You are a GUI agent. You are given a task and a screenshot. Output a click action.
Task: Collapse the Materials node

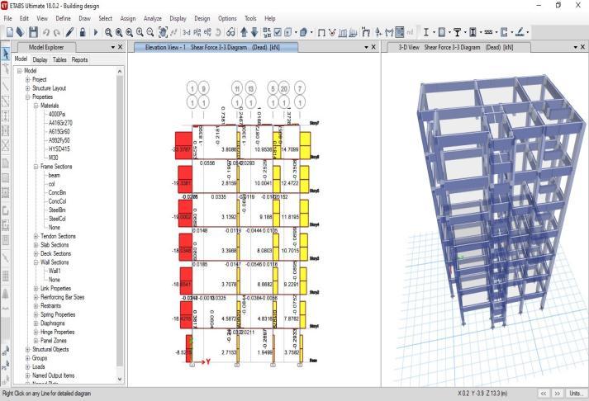tap(36, 106)
